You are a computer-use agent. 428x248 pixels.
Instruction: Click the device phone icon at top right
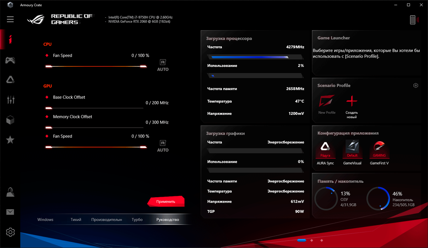click(413, 20)
